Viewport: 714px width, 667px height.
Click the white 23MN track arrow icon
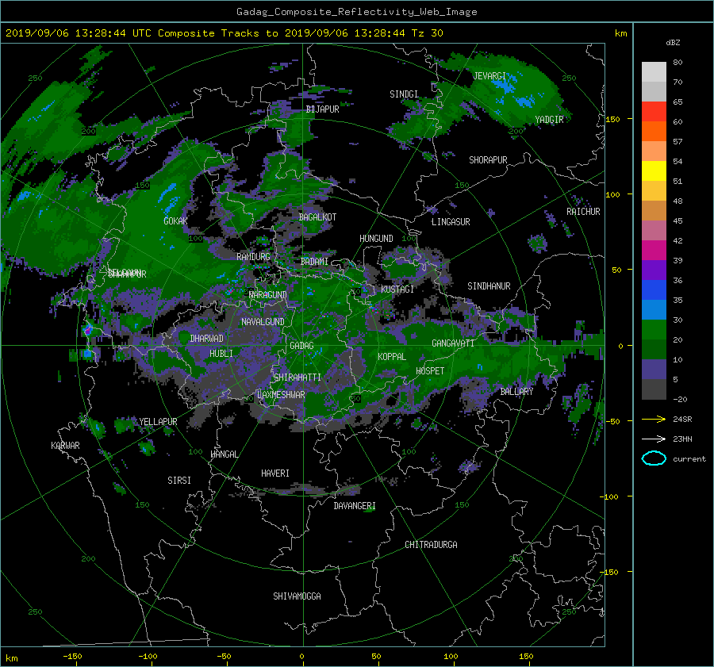(x=654, y=439)
